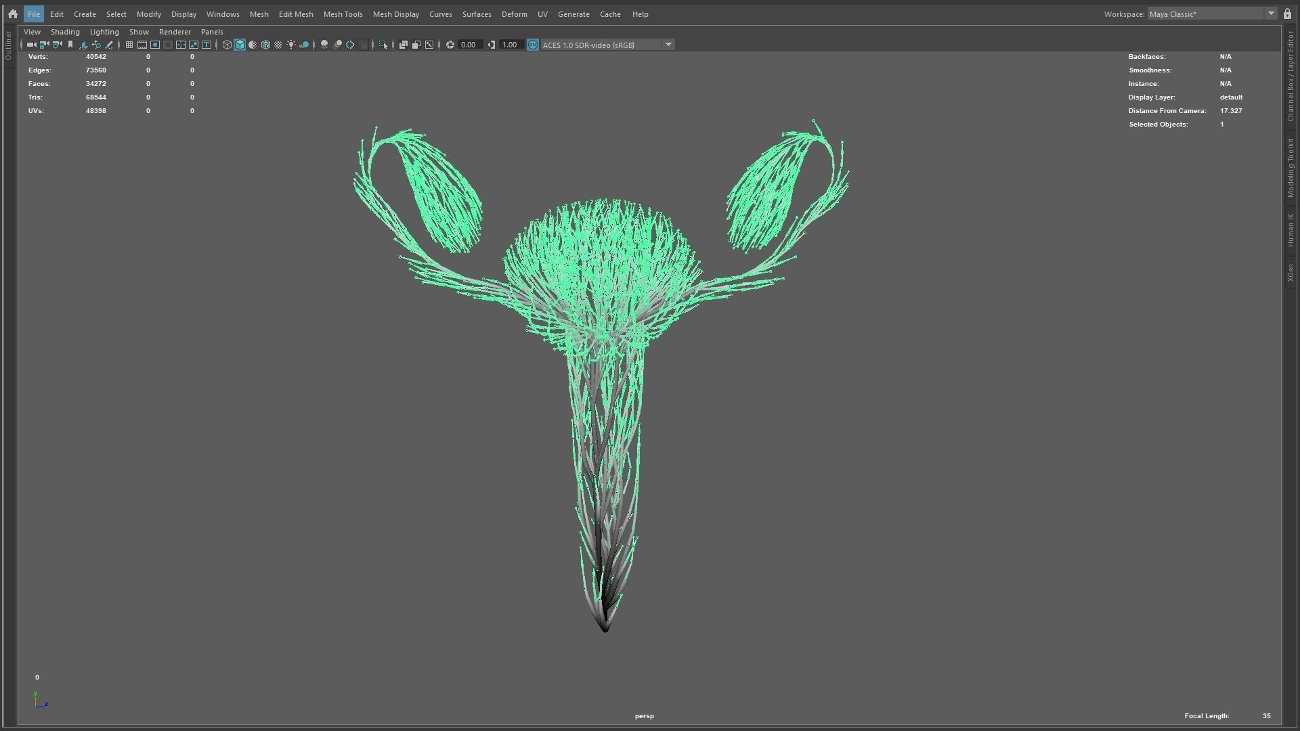Open the Deform menu
Viewport: 1300px width, 731px height.
pos(514,14)
